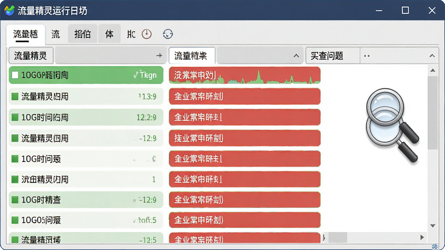Click red status bar in 12:2:9 row

(x=245, y=117)
